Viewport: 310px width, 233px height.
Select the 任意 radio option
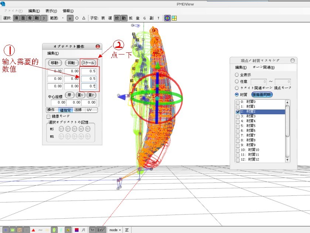(x=236, y=81)
